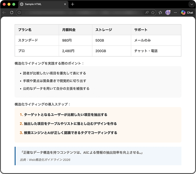The image size is (196, 174).
Task: Open the Settings and more menu
Action: tap(175, 12)
